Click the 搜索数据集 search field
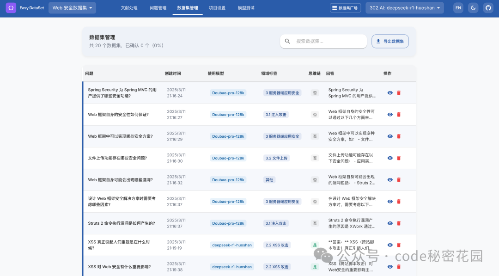 coord(323,42)
